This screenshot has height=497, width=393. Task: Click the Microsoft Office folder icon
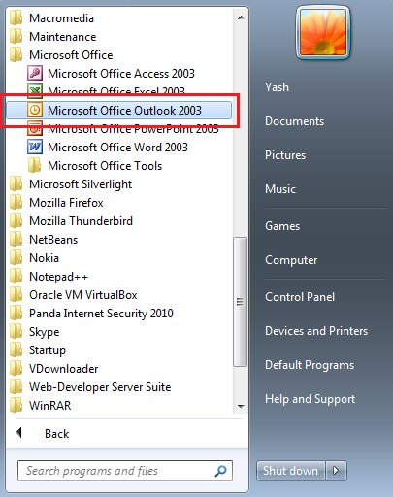[16, 55]
